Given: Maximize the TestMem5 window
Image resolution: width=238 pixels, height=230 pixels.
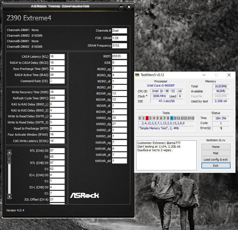Looking at the screenshot, I should [x=216, y=75].
